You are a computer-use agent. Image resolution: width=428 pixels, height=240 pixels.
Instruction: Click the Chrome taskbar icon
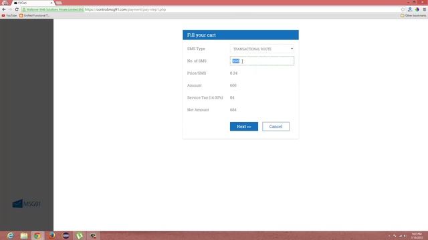tap(37, 235)
